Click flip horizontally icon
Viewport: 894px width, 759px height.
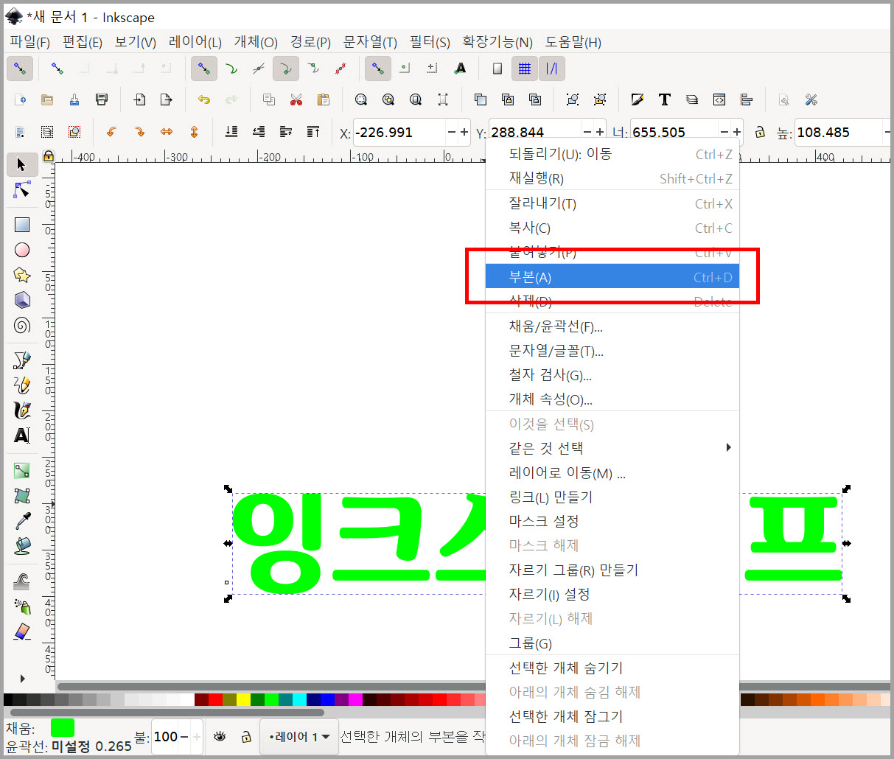coord(167,132)
